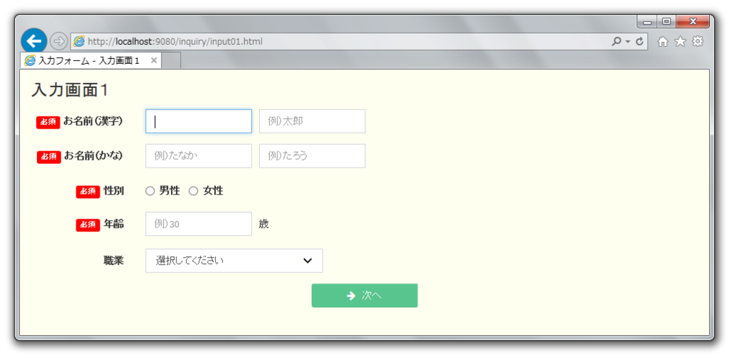Click the 必須 badge beside 性別
This screenshot has height=355, width=729.
click(x=88, y=192)
